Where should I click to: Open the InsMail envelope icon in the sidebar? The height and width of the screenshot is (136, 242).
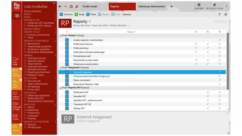[x=15, y=116]
